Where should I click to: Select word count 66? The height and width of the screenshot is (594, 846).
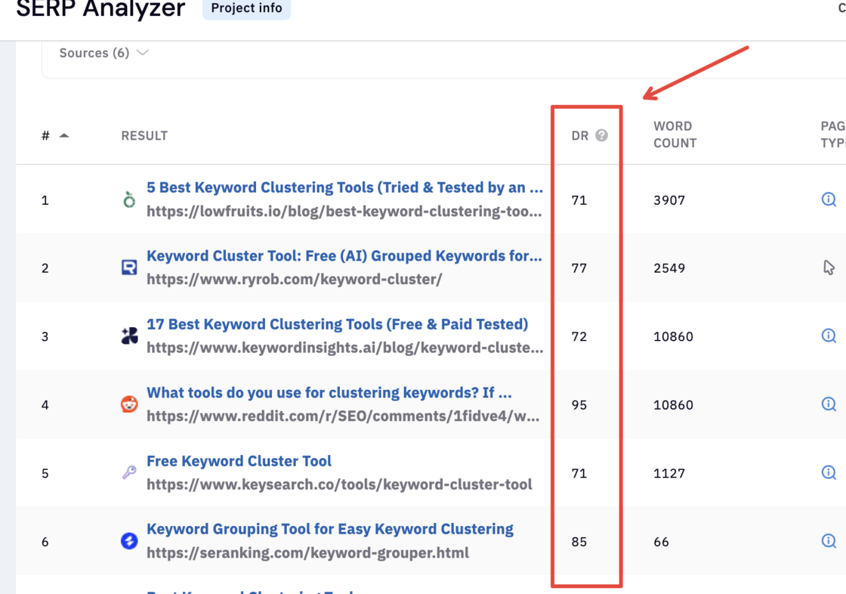661,542
